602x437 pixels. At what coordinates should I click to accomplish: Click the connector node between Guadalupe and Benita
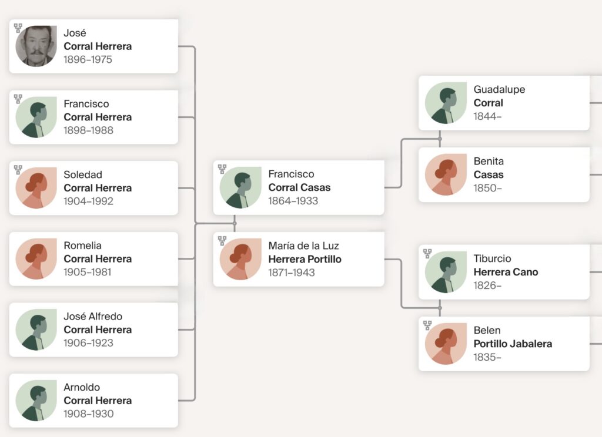click(x=440, y=139)
